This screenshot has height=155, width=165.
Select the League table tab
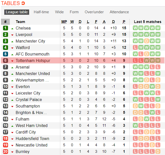coord(17,12)
